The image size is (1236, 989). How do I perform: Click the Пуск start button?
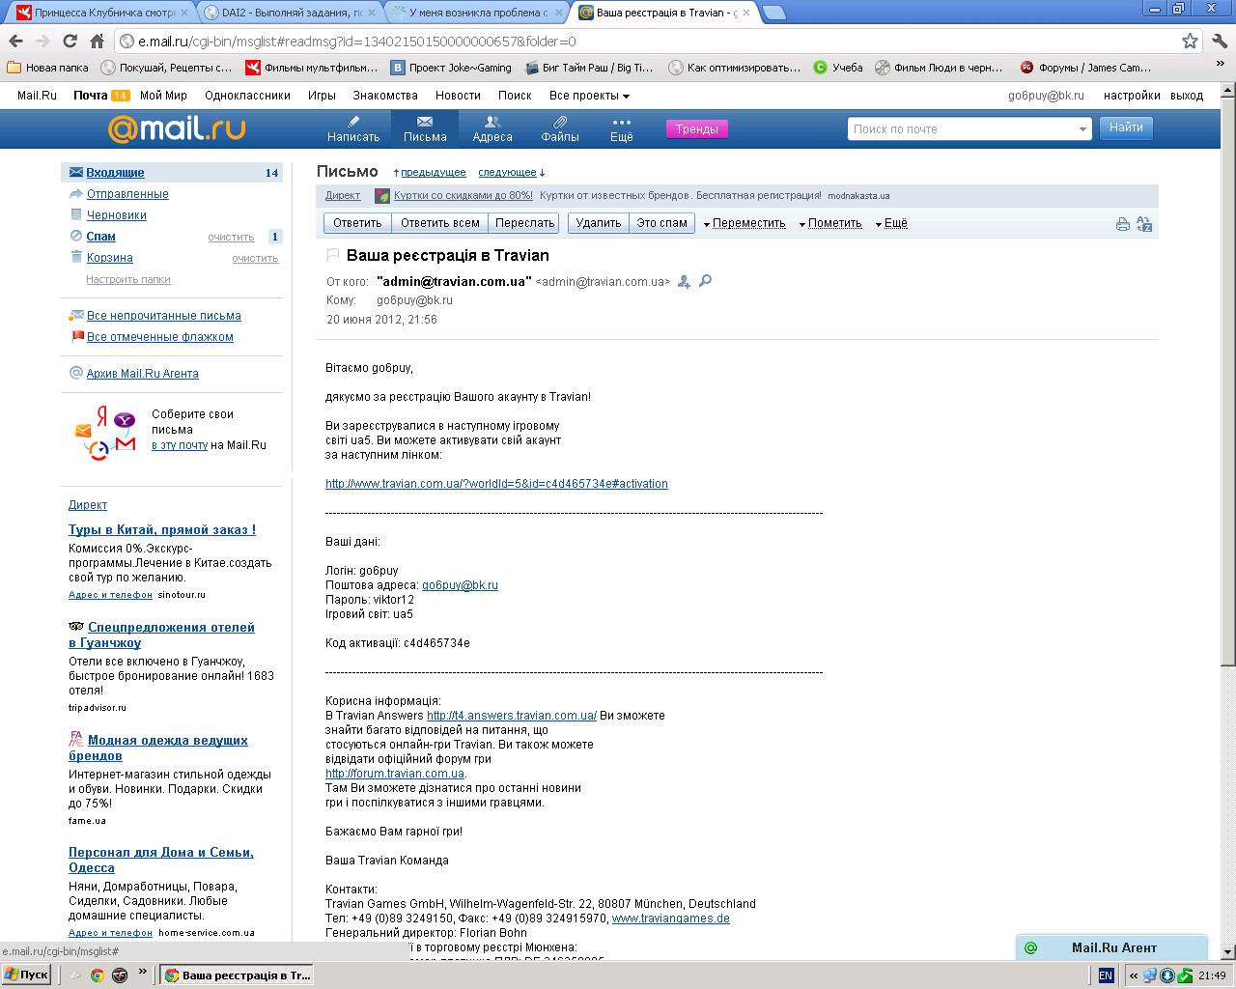coord(26,975)
